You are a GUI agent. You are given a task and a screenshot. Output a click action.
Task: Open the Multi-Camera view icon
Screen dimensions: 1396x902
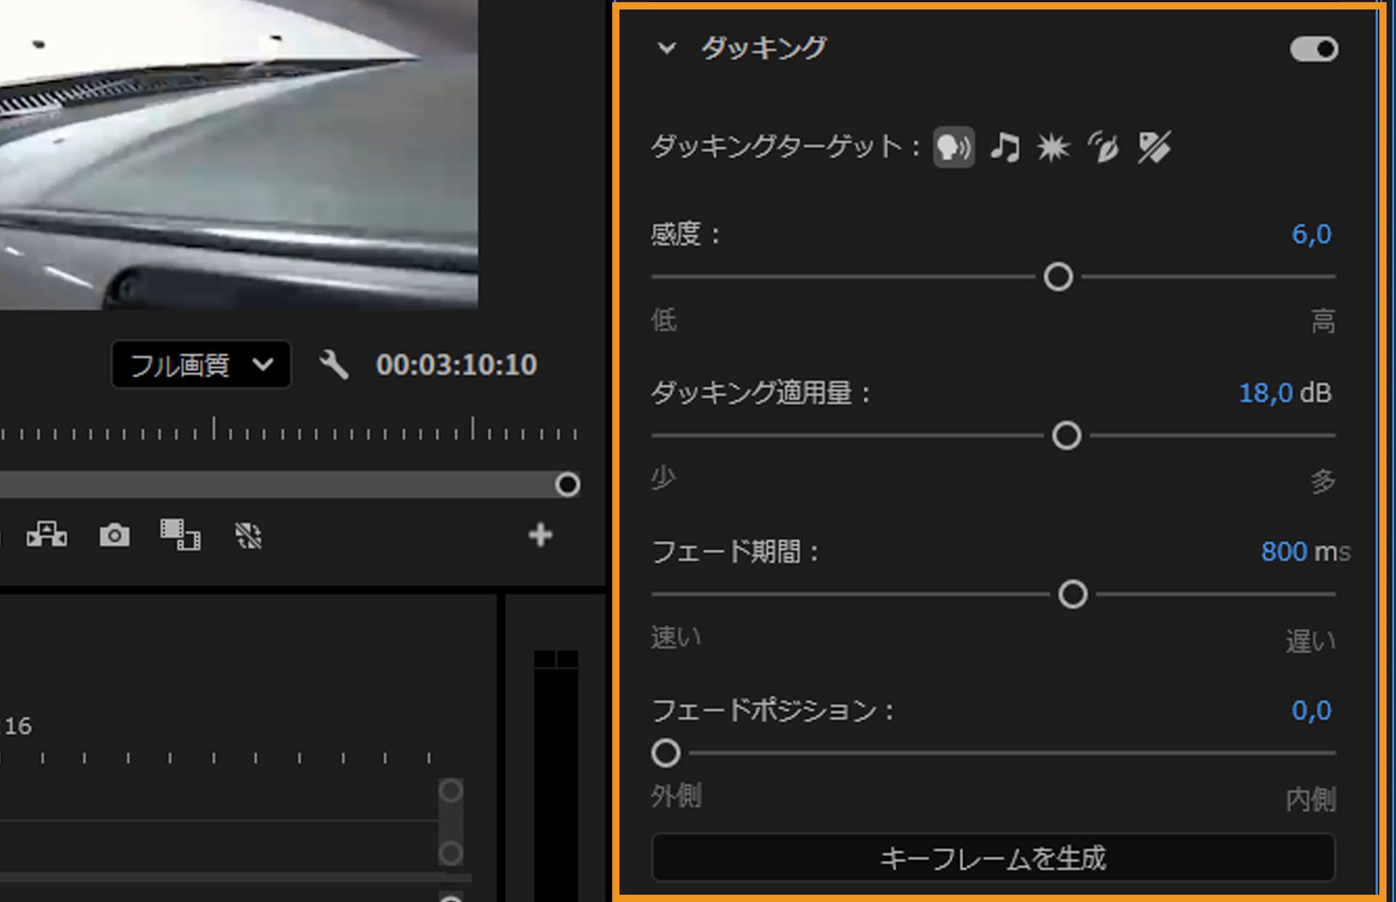(47, 536)
